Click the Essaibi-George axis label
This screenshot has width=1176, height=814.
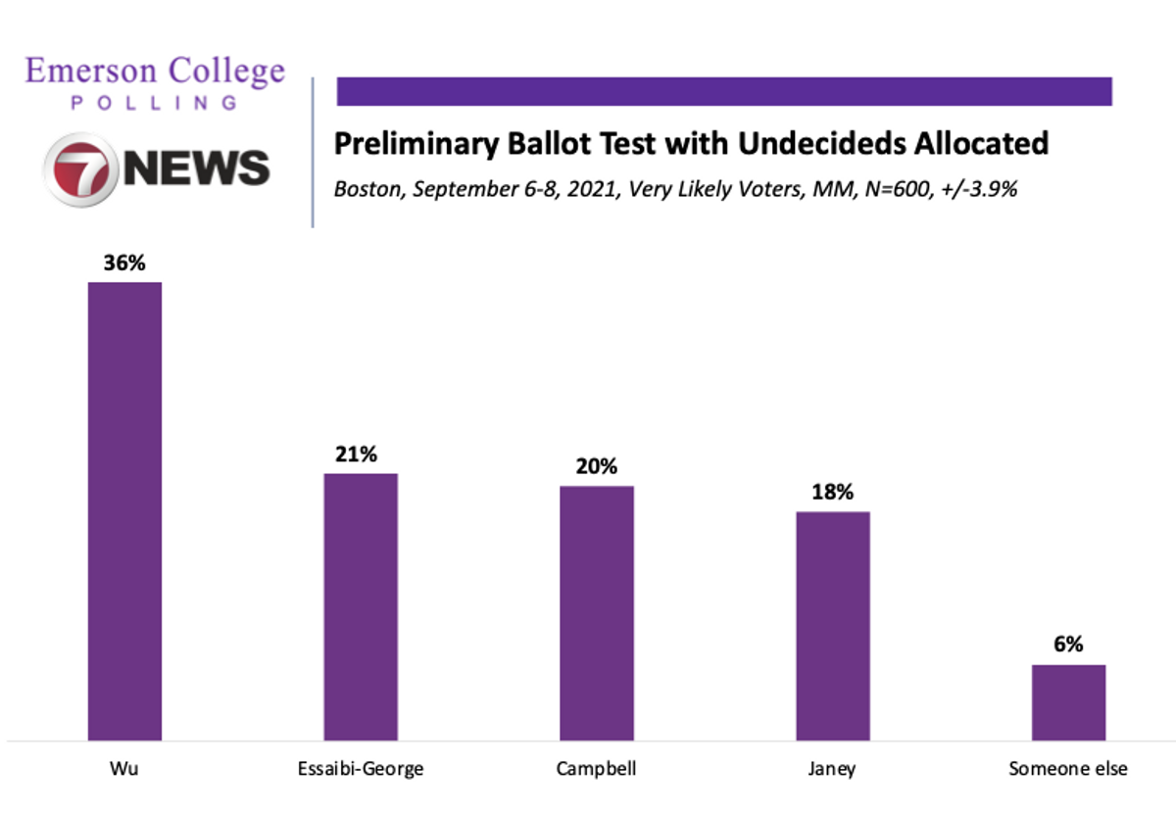[361, 769]
